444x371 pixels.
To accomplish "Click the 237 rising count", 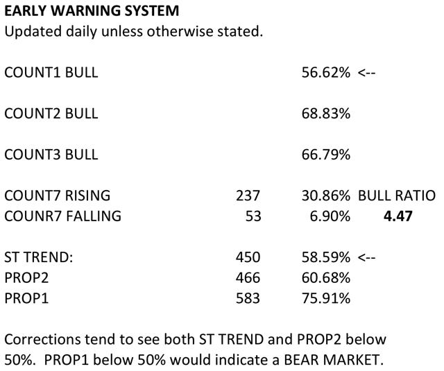I will 248,196.
